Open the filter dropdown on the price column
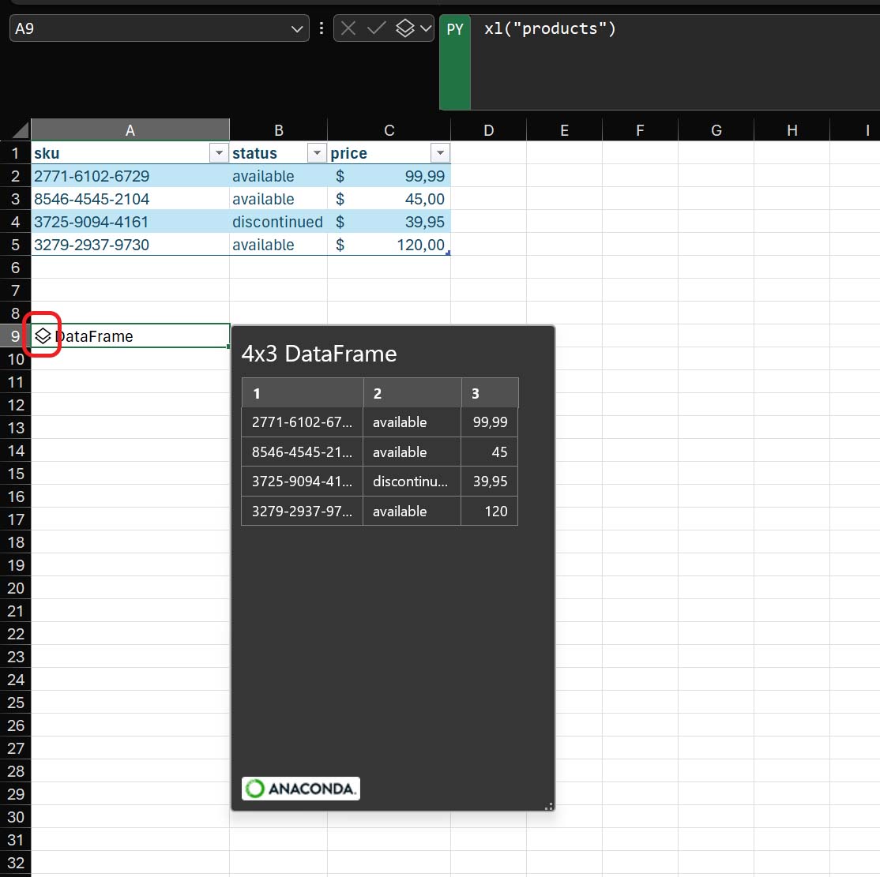Viewport: 880px width, 877px height. click(440, 152)
